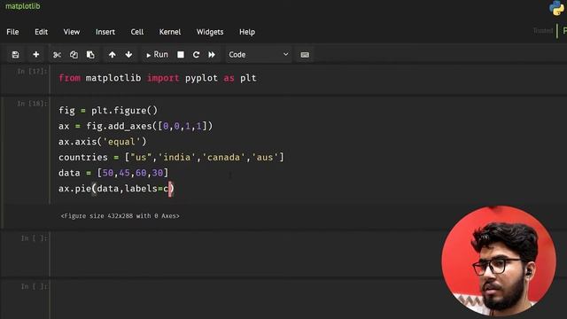Save notebook with the floppy disk icon
The width and height of the screenshot is (567, 319).
coord(15,55)
